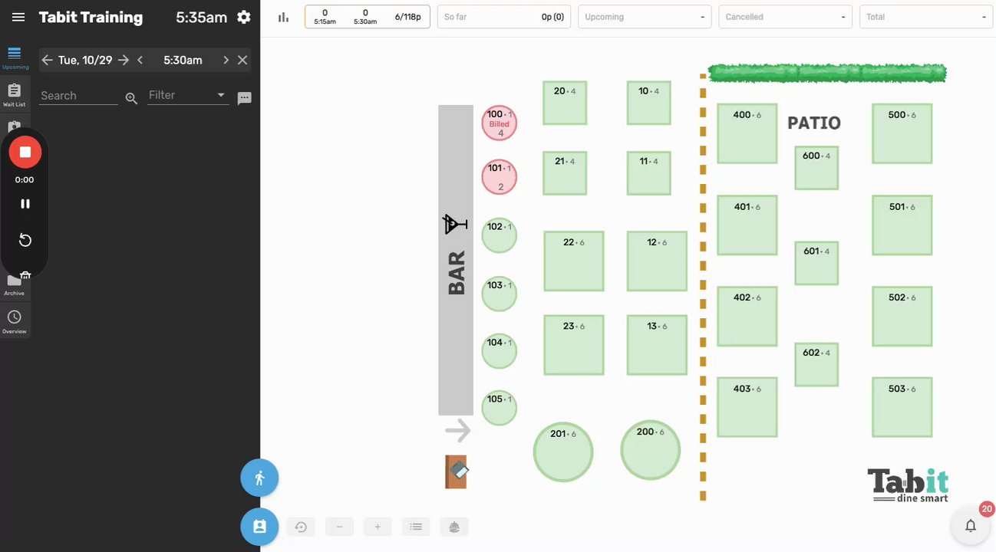Click the blue new reservation button
996x552 pixels.
(x=259, y=527)
